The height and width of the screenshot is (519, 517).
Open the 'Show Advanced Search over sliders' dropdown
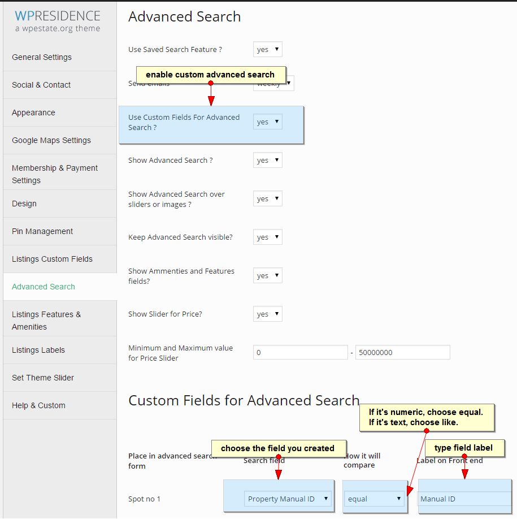pos(267,198)
